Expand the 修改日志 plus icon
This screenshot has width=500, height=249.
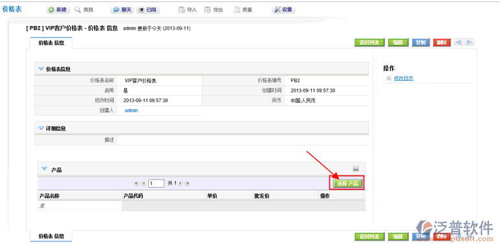pyautogui.click(x=388, y=78)
